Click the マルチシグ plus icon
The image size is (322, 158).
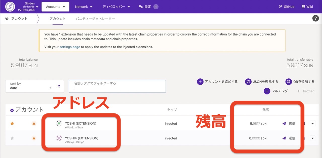(267, 91)
